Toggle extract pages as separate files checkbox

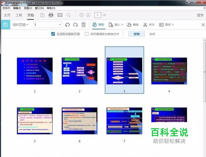pyautogui.click(x=87, y=34)
